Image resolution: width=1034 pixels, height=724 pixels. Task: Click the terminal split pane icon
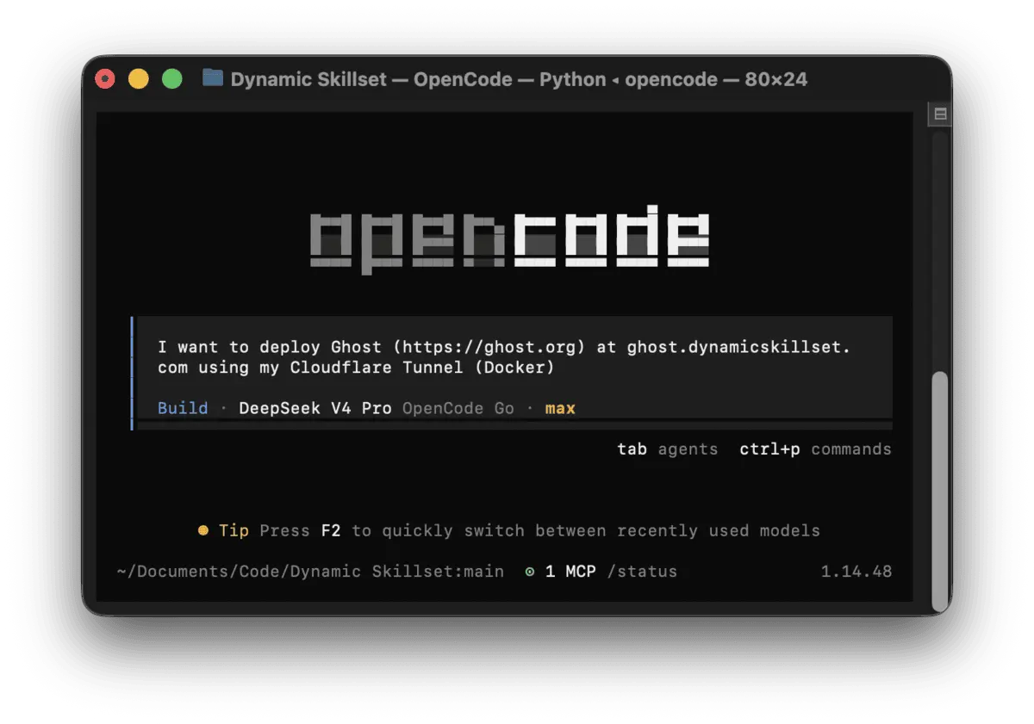[x=939, y=114]
